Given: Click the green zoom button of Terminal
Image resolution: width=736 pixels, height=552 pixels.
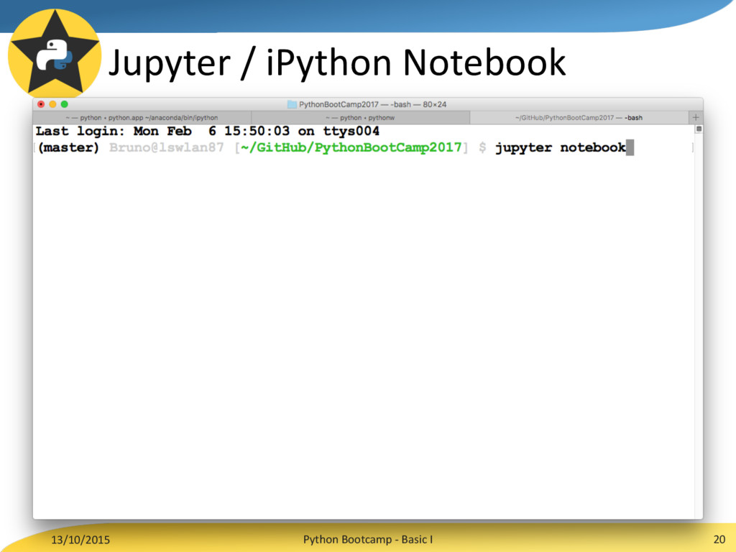Looking at the screenshot, I should pos(64,104).
